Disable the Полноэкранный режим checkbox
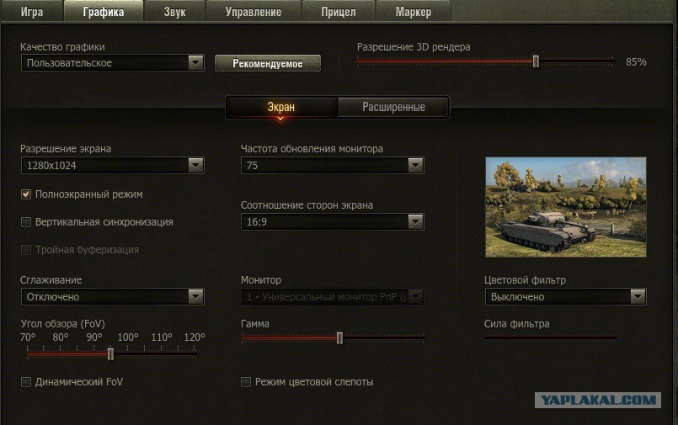This screenshot has width=678, height=425. (x=26, y=194)
